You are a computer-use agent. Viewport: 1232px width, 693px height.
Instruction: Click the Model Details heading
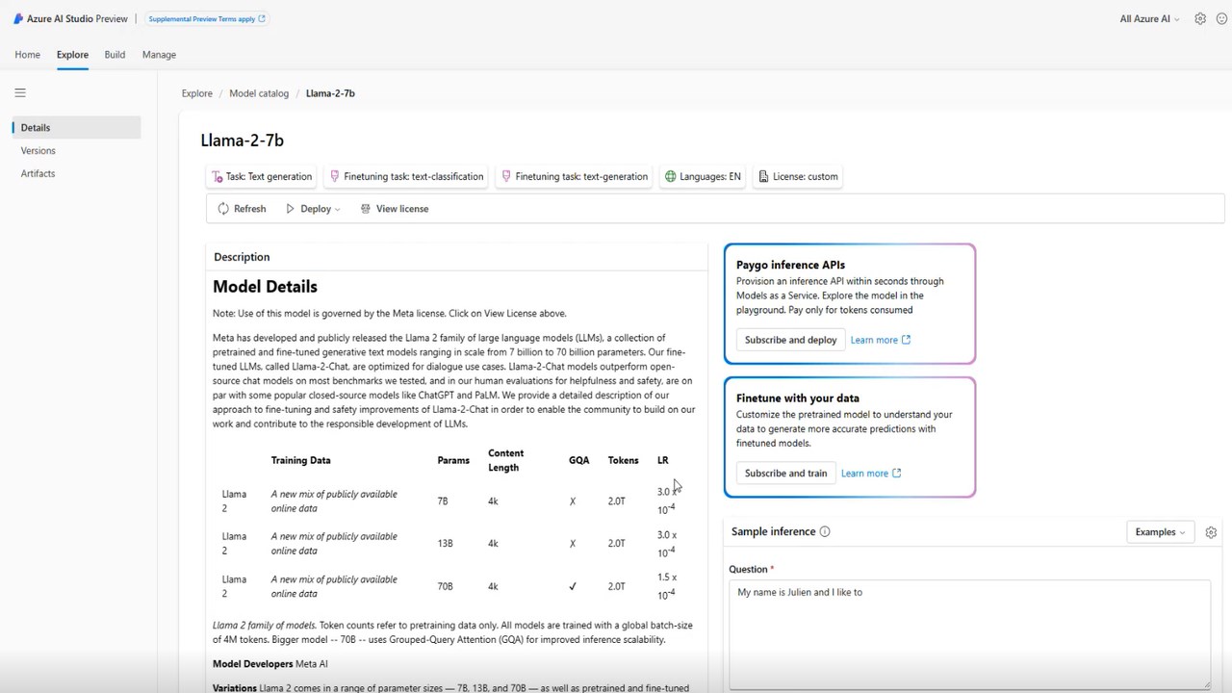click(265, 287)
